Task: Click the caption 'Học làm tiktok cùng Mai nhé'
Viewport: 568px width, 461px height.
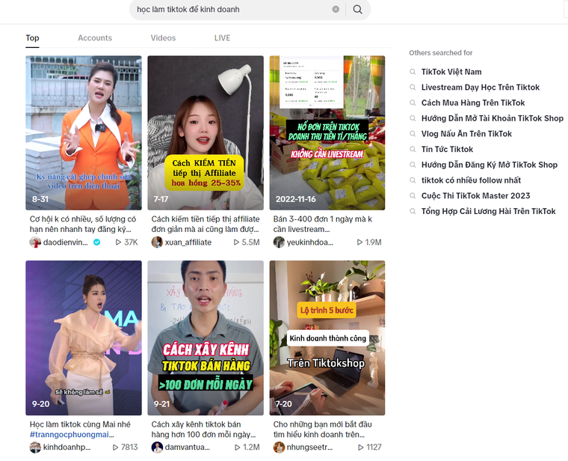Action: tap(80, 424)
